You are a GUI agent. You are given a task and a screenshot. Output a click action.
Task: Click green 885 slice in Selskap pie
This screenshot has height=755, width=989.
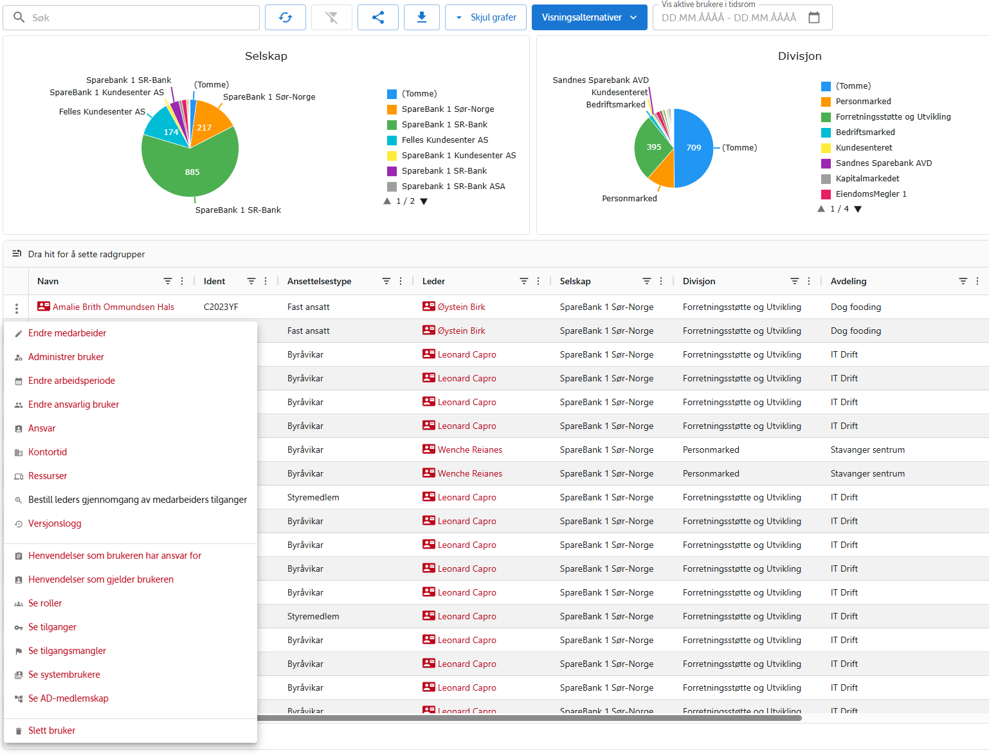(192, 172)
